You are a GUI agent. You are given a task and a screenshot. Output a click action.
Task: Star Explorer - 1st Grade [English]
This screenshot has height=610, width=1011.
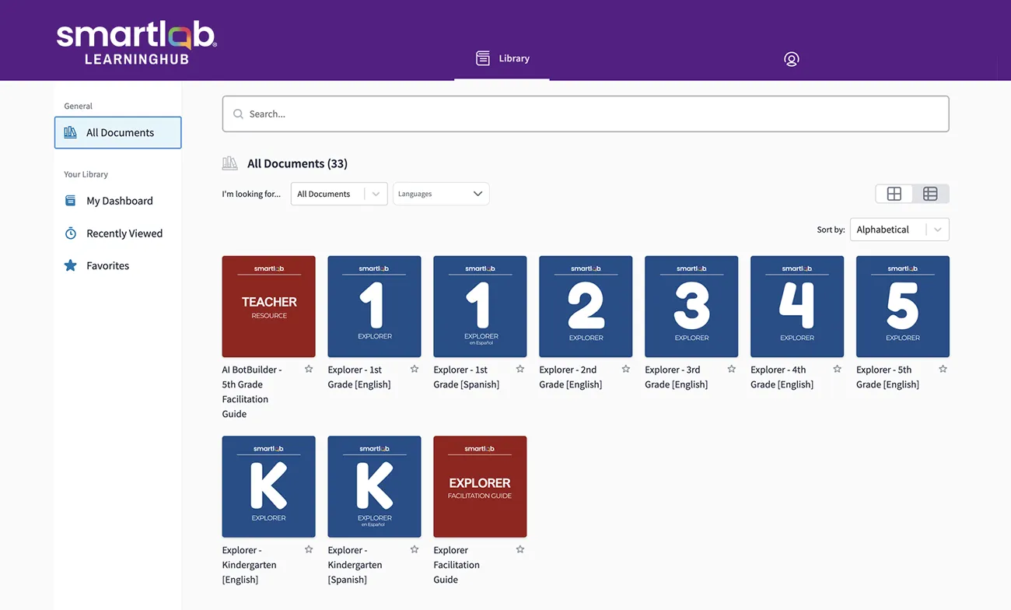click(415, 369)
